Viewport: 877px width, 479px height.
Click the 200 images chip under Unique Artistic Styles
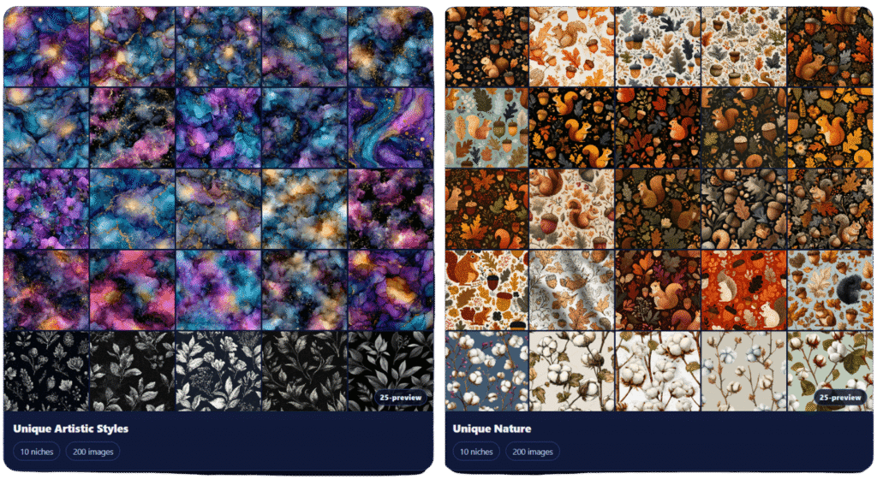(x=92, y=452)
